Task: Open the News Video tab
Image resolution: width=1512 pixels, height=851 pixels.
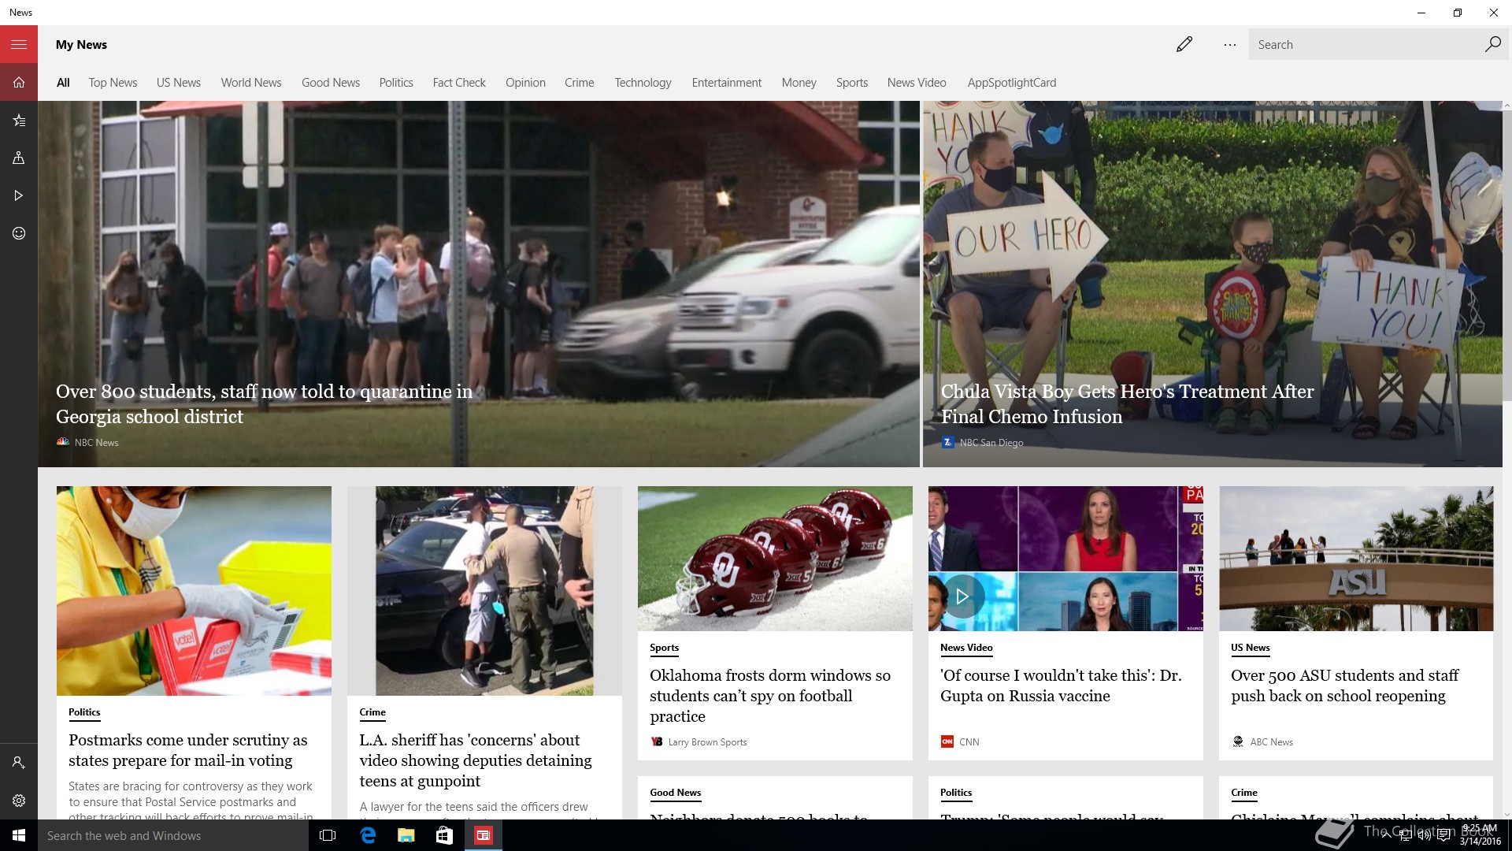Action: (x=917, y=82)
